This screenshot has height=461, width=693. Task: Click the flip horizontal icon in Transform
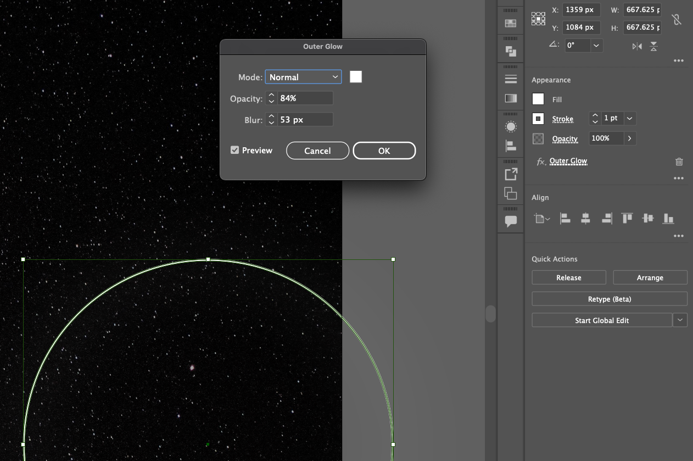pyautogui.click(x=636, y=46)
